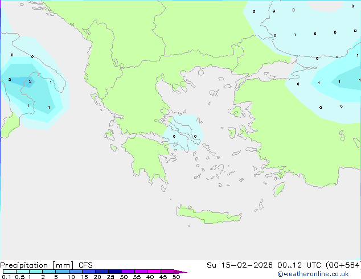This screenshot has height=279, width=361.
Task: Click the '0.1' legend scale label
Action: click(x=6, y=277)
